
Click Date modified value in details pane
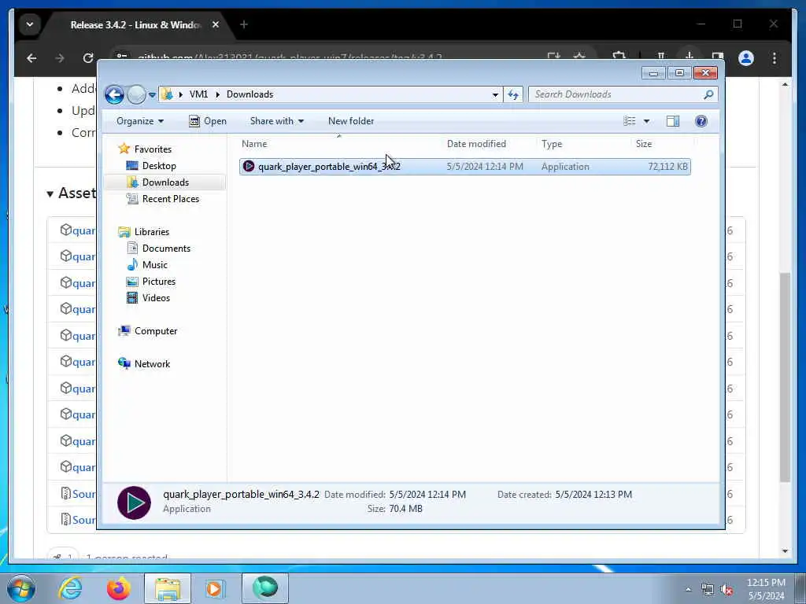[x=427, y=495]
